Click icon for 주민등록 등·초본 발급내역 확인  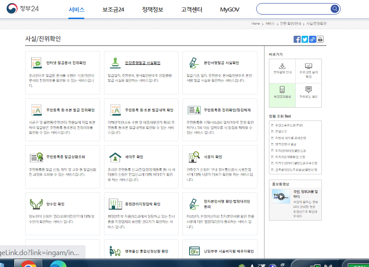click(115, 110)
